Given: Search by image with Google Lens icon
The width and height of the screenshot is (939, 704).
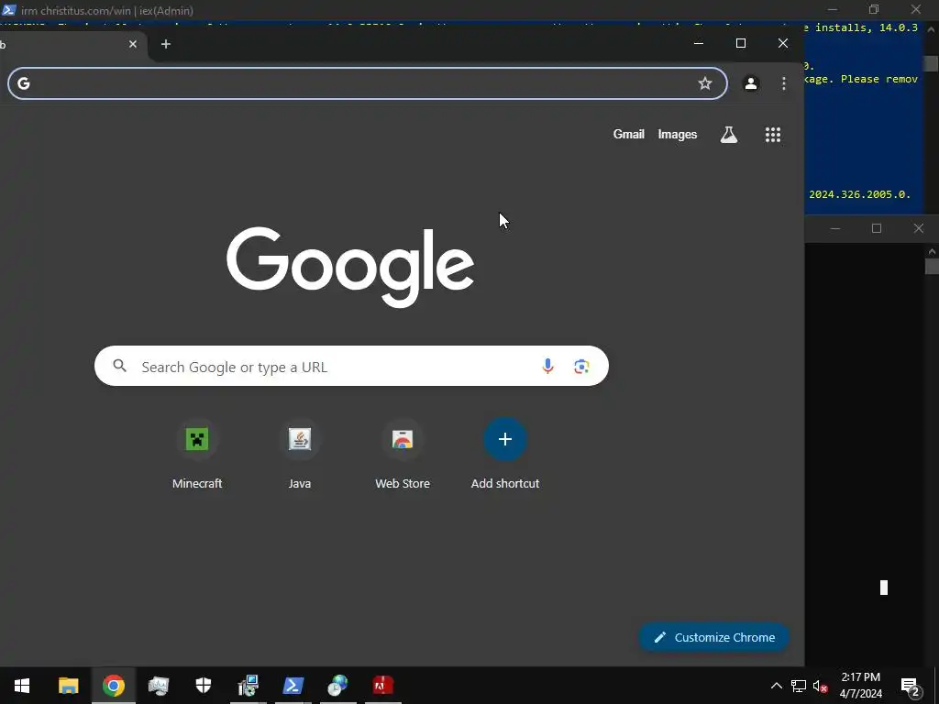Looking at the screenshot, I should [580, 367].
